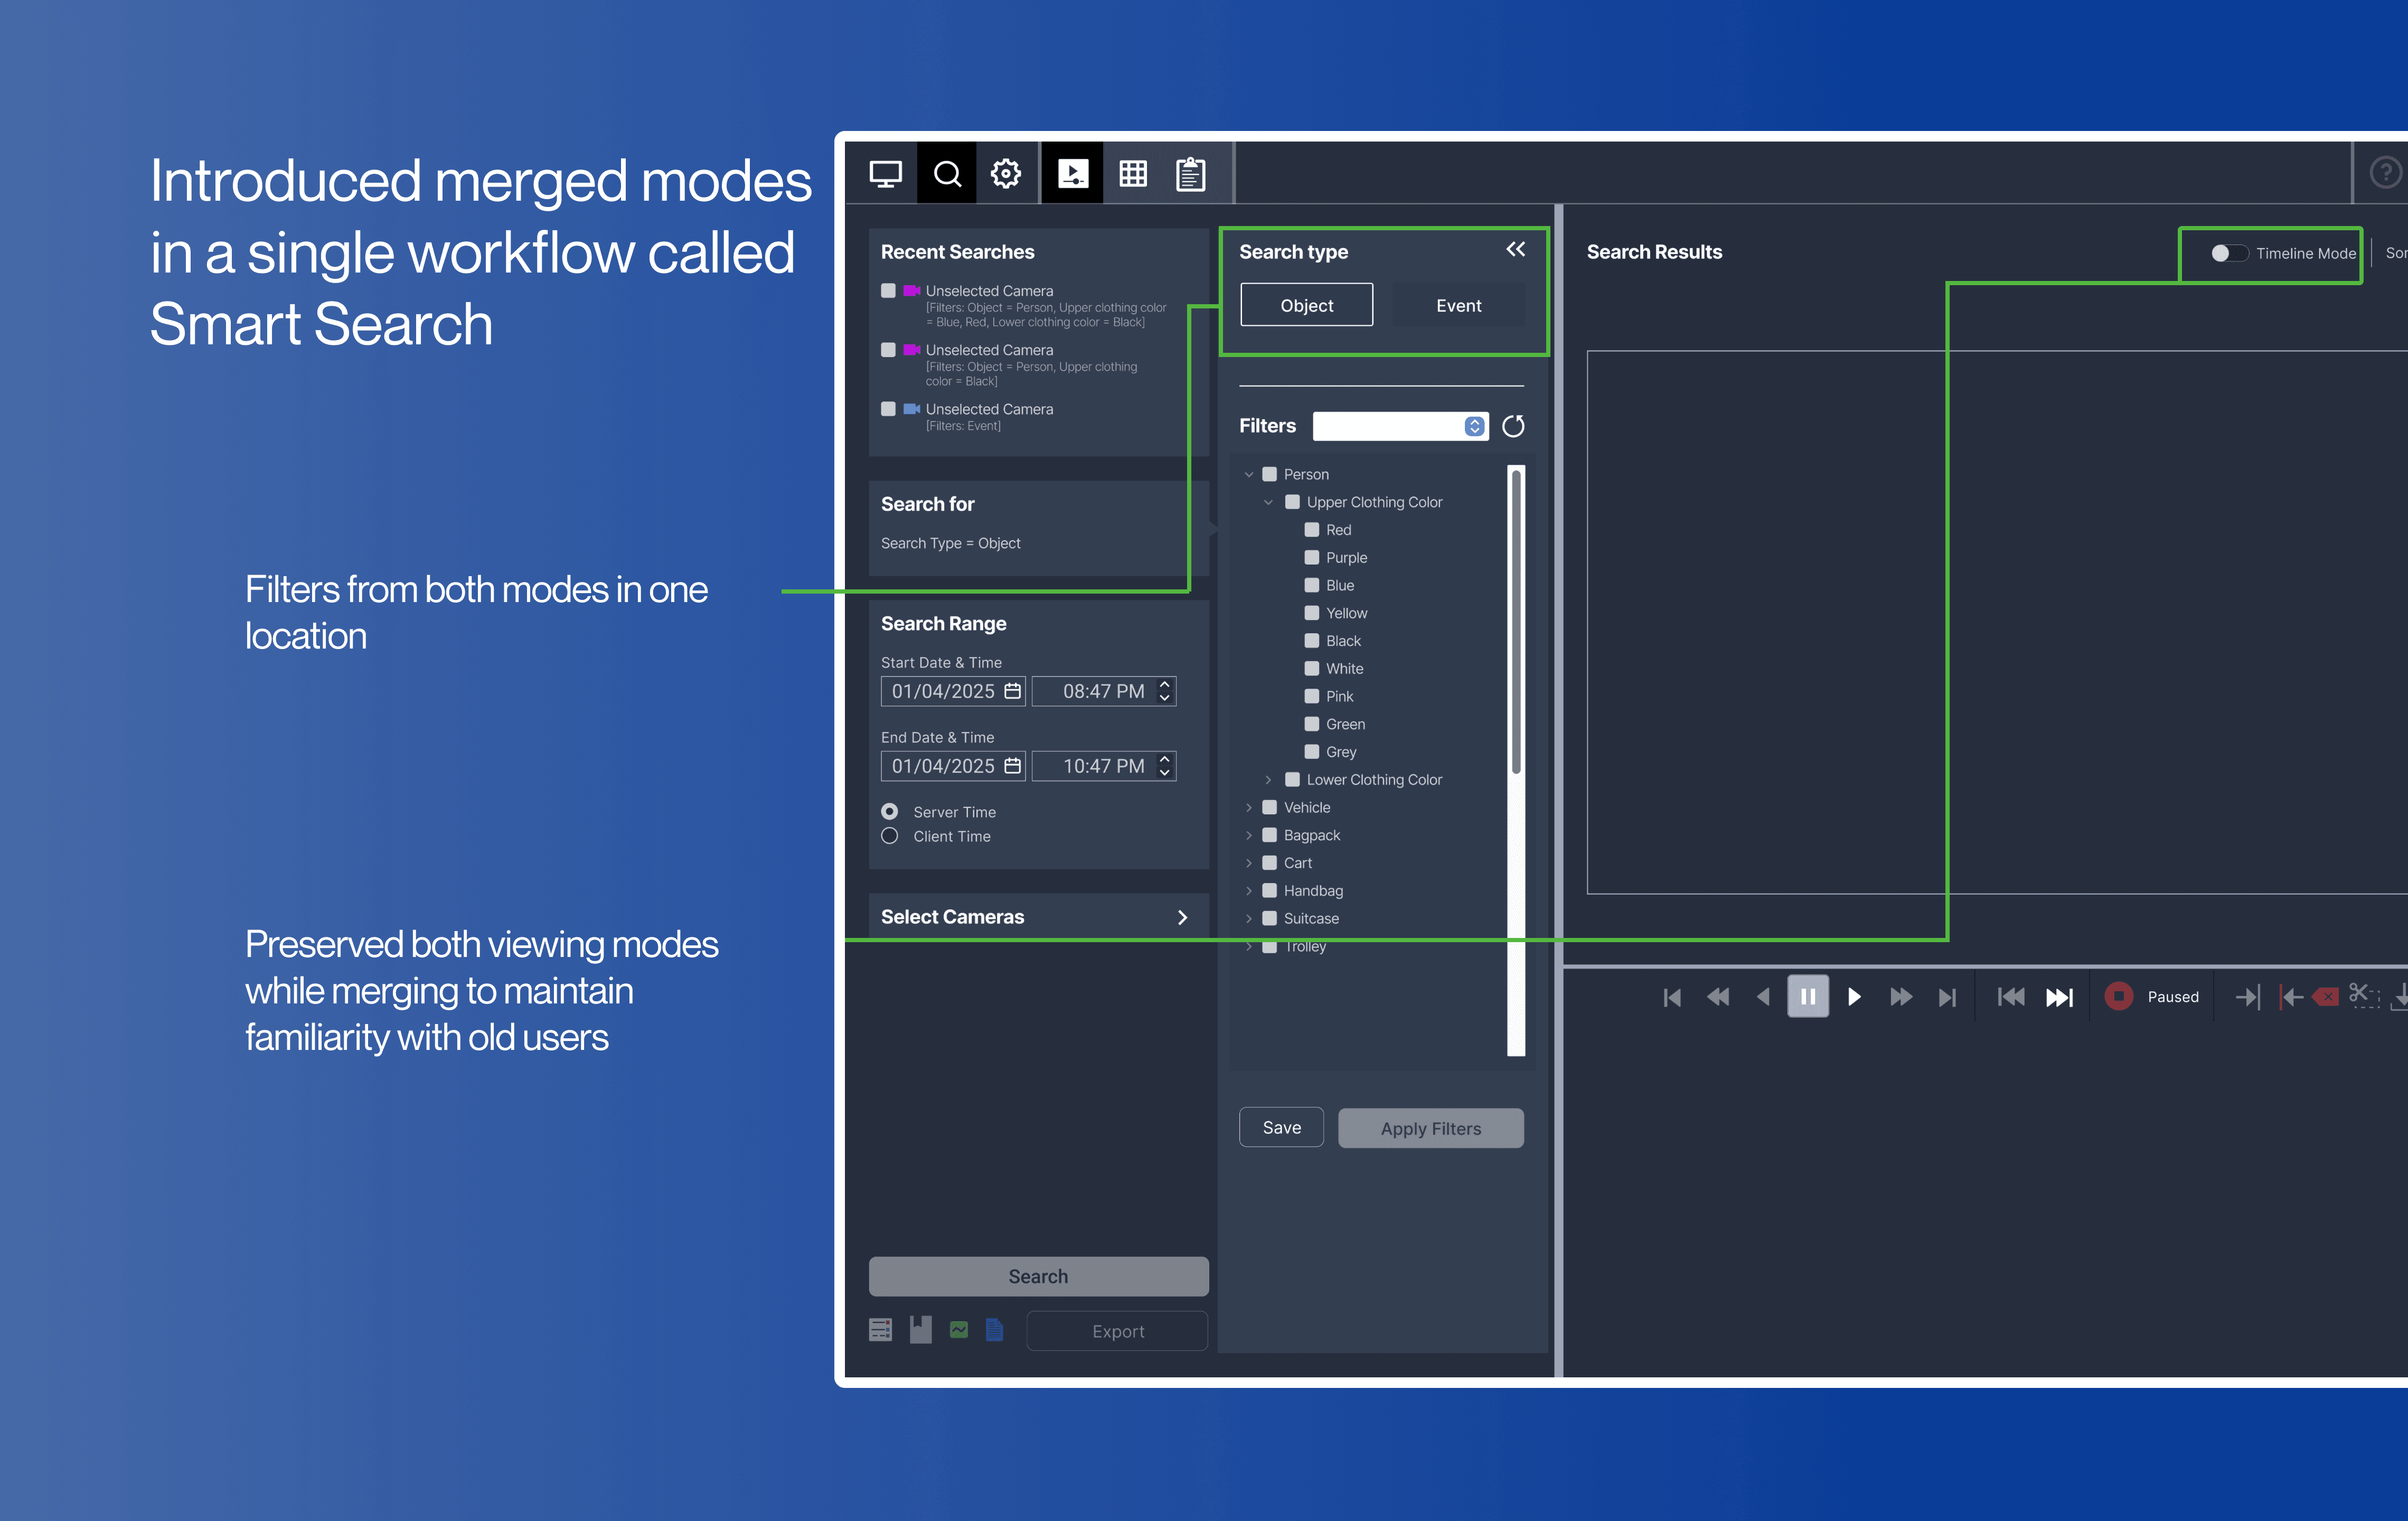Click the Apply Filters button

point(1430,1128)
